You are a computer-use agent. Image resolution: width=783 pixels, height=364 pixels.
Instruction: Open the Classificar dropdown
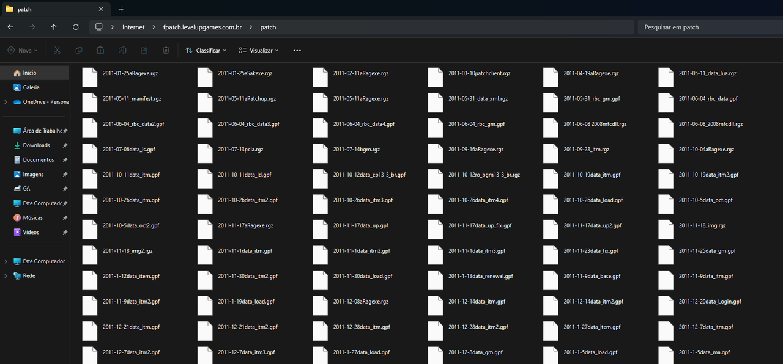(206, 51)
